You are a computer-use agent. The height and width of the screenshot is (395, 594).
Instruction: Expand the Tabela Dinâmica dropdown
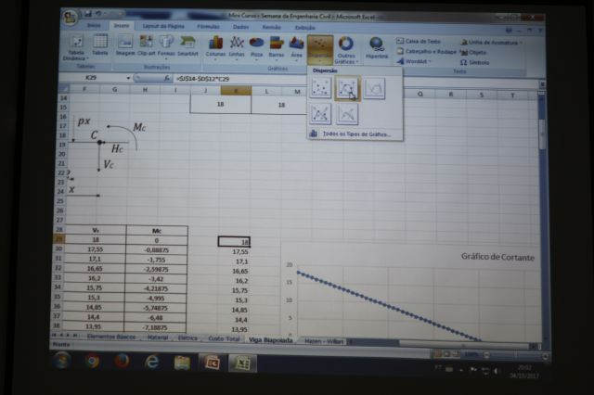(75, 48)
